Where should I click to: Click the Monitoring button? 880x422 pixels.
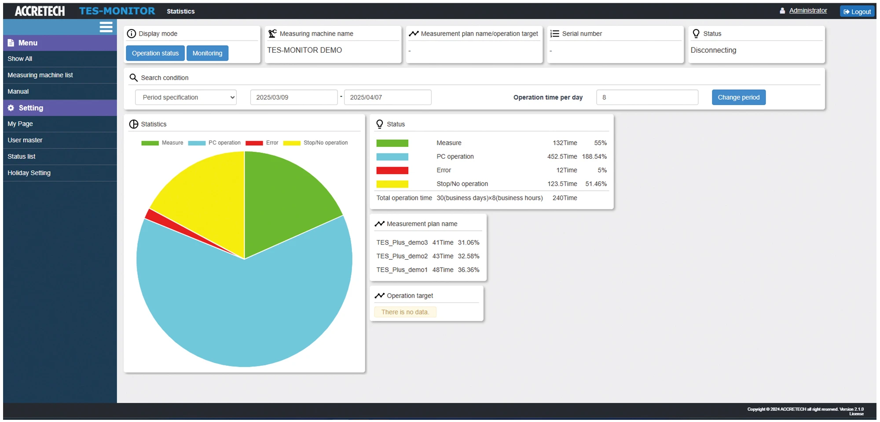pyautogui.click(x=207, y=53)
